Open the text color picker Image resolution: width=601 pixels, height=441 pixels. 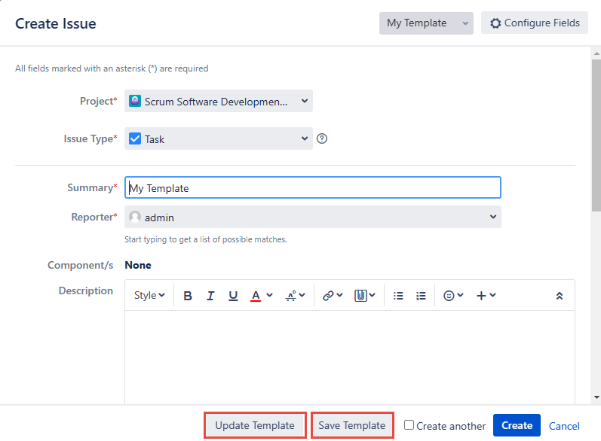coord(261,296)
